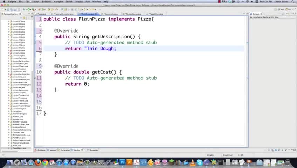Click the Debug bug icon in toolbar

pos(24,9)
